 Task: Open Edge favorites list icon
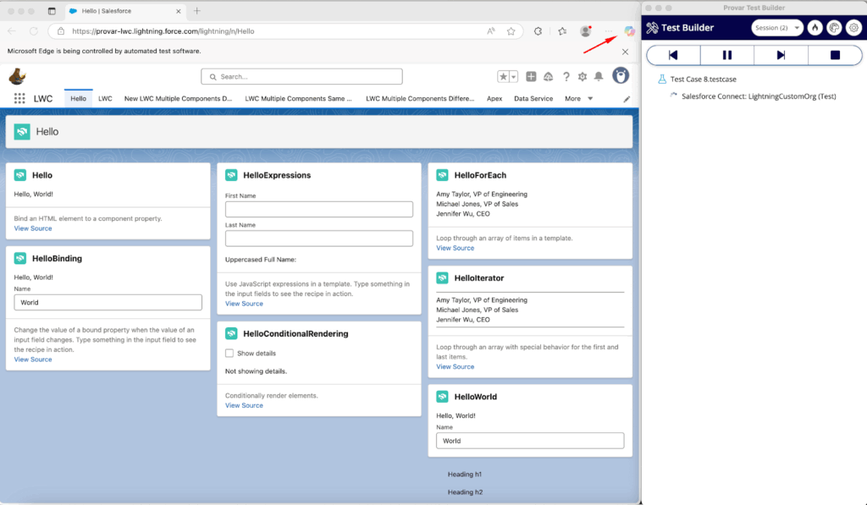coord(562,31)
